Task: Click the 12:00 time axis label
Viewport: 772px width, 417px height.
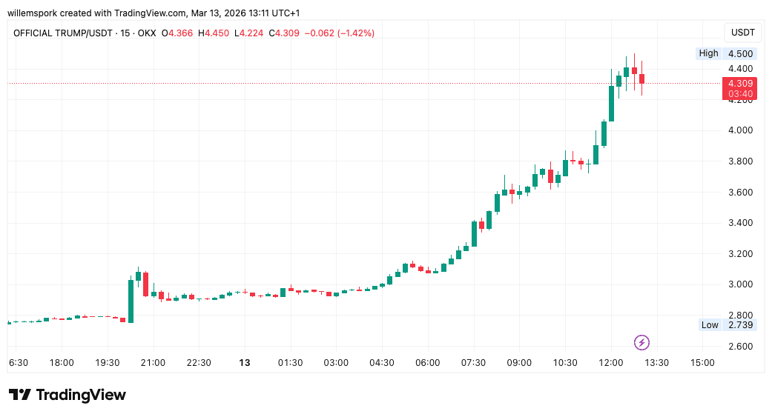Action: click(x=611, y=363)
